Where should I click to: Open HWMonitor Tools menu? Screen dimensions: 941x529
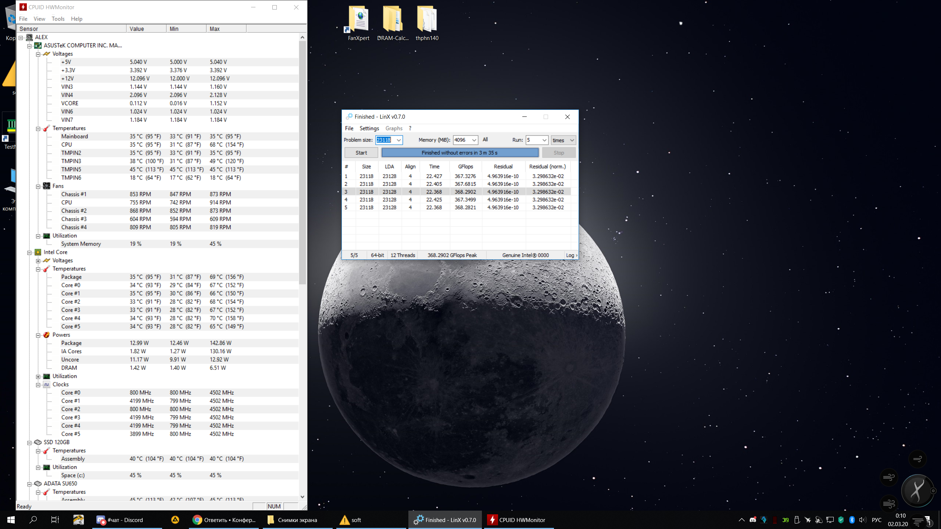(x=58, y=19)
